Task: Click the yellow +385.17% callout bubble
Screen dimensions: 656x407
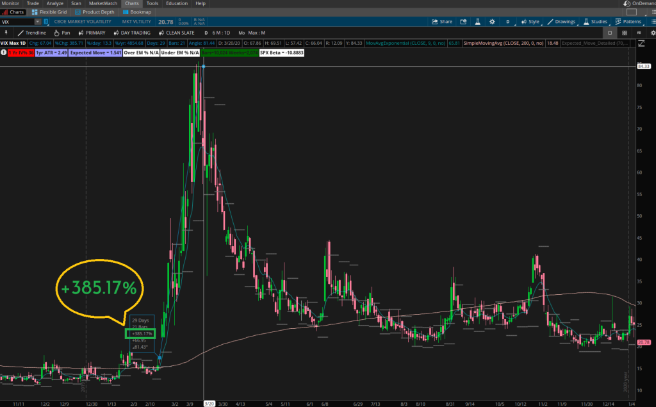Action: pos(99,288)
